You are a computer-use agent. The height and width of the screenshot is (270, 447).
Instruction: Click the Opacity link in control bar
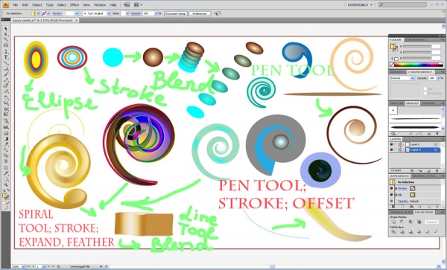(x=136, y=13)
